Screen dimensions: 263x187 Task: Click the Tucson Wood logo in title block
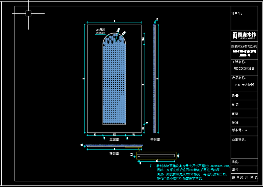244,35
